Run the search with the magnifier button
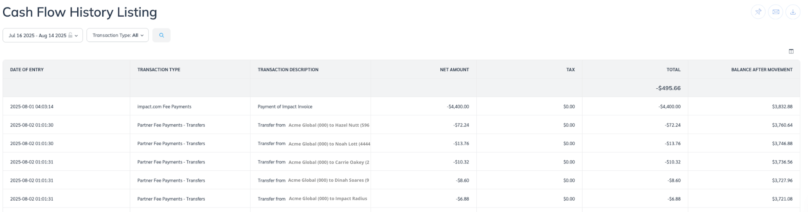This screenshot has width=808, height=212. point(161,35)
